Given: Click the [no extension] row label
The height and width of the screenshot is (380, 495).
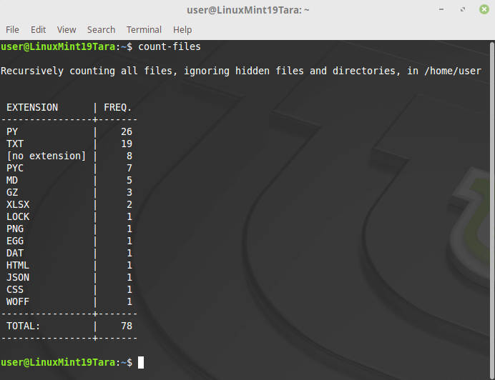Looking at the screenshot, I should click(46, 156).
